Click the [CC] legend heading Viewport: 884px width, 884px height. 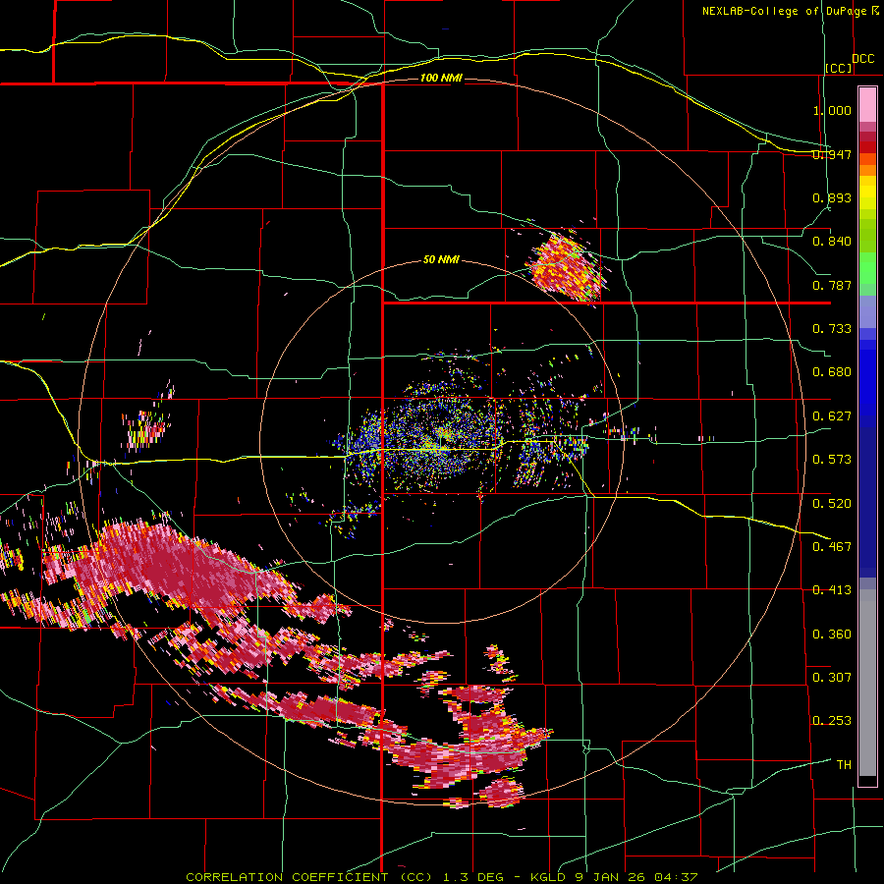[x=839, y=68]
